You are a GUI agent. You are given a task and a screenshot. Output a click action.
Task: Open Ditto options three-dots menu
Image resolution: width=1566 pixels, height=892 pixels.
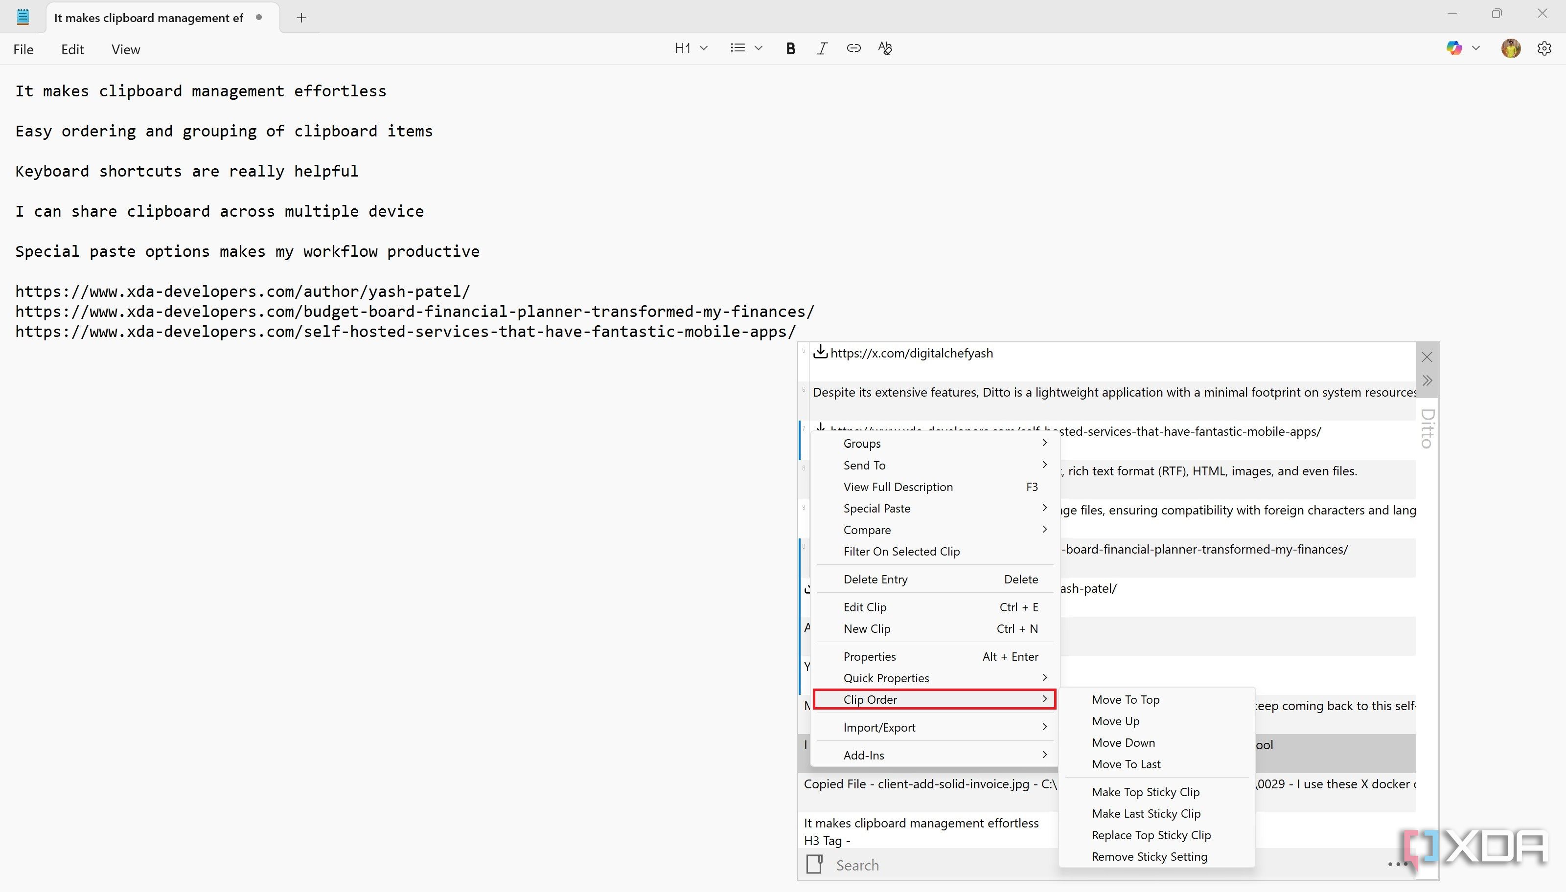coord(1398,865)
